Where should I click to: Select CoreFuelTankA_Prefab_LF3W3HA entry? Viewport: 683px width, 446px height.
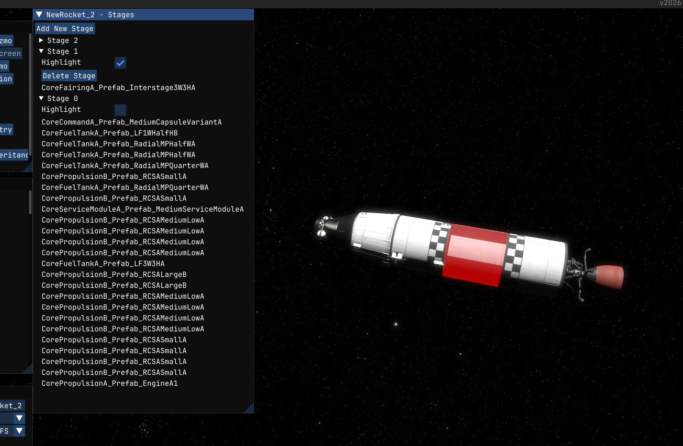click(x=103, y=264)
